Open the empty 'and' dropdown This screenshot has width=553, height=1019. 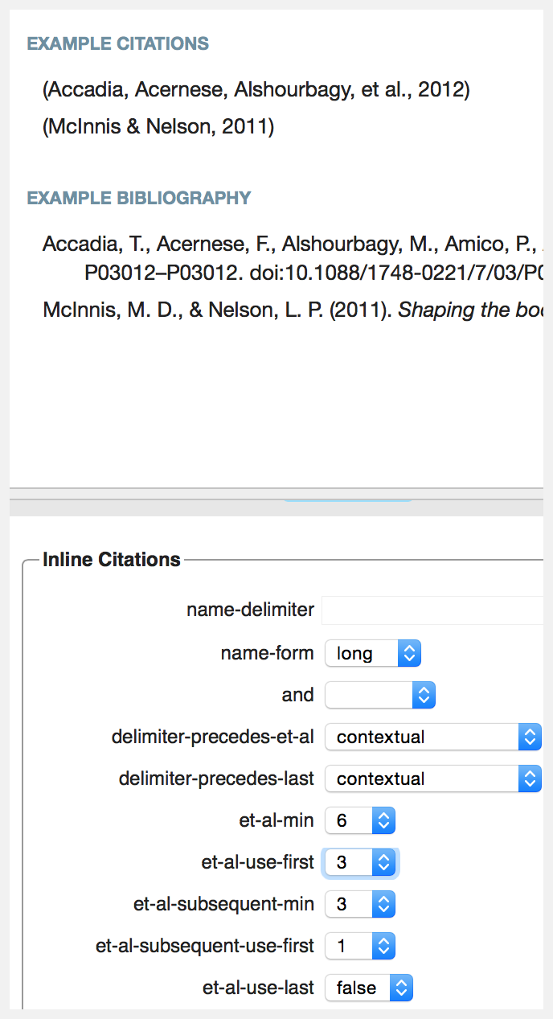point(379,695)
